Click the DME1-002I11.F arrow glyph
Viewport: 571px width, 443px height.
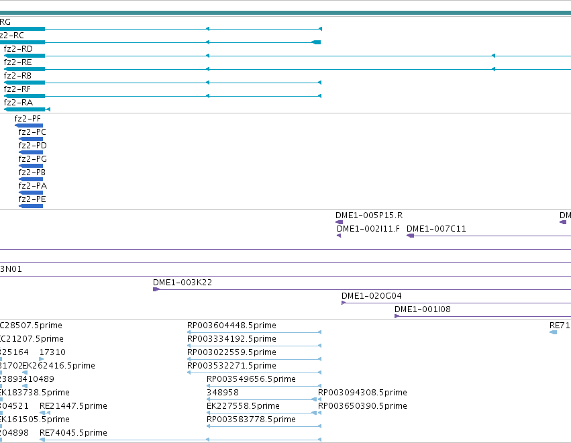339,236
